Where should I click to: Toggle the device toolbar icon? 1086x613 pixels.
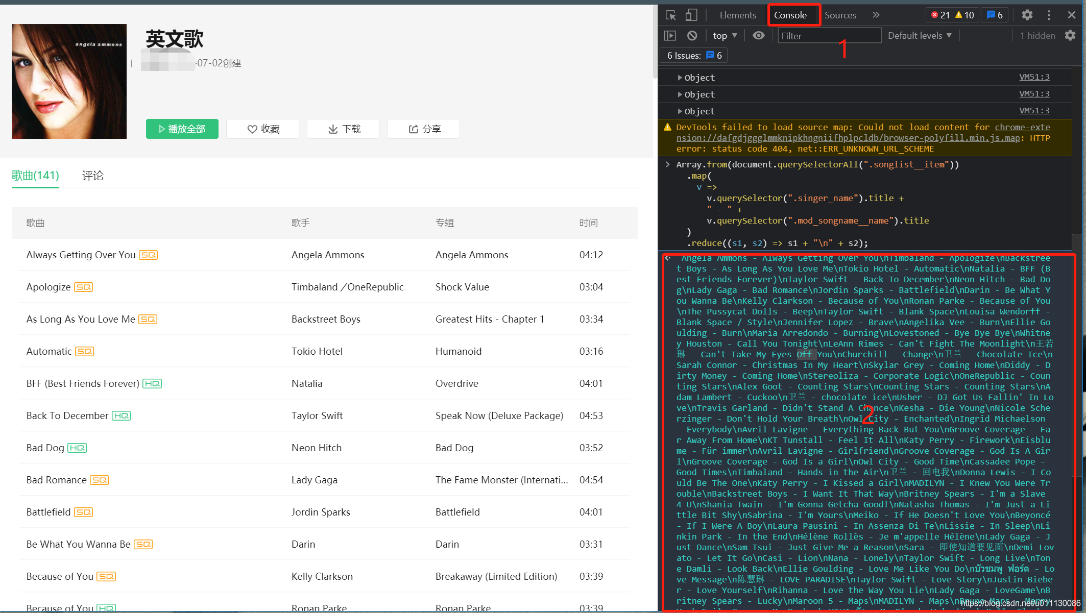tap(691, 15)
